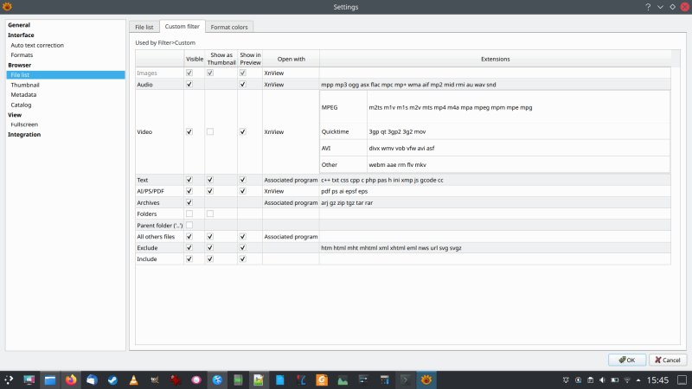
Task: Click the Settings dialog help question mark
Action: [x=648, y=7]
